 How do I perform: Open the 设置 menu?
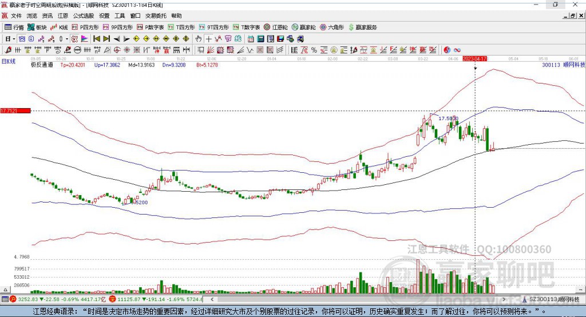104,15
